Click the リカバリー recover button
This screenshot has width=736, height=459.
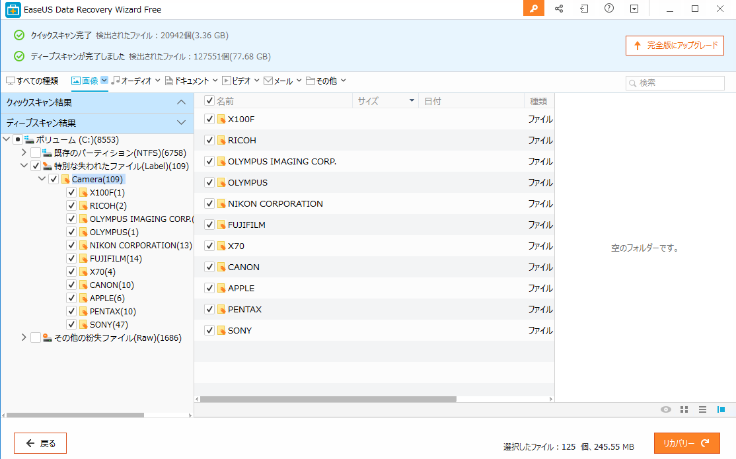[x=686, y=444]
